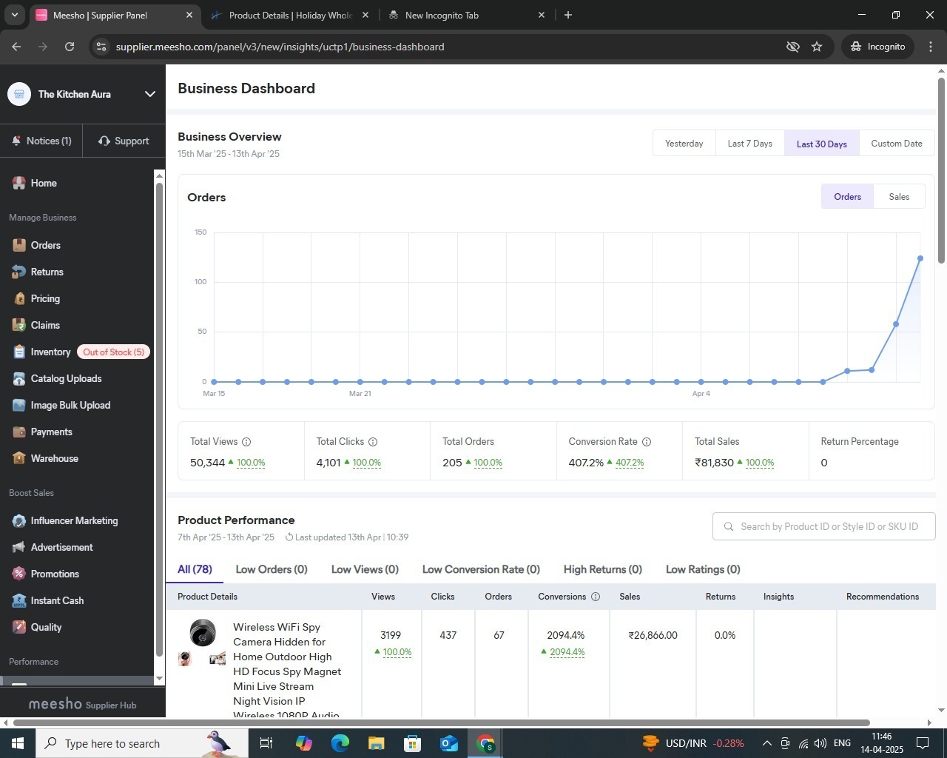Select Last 7 Days range

749,144
